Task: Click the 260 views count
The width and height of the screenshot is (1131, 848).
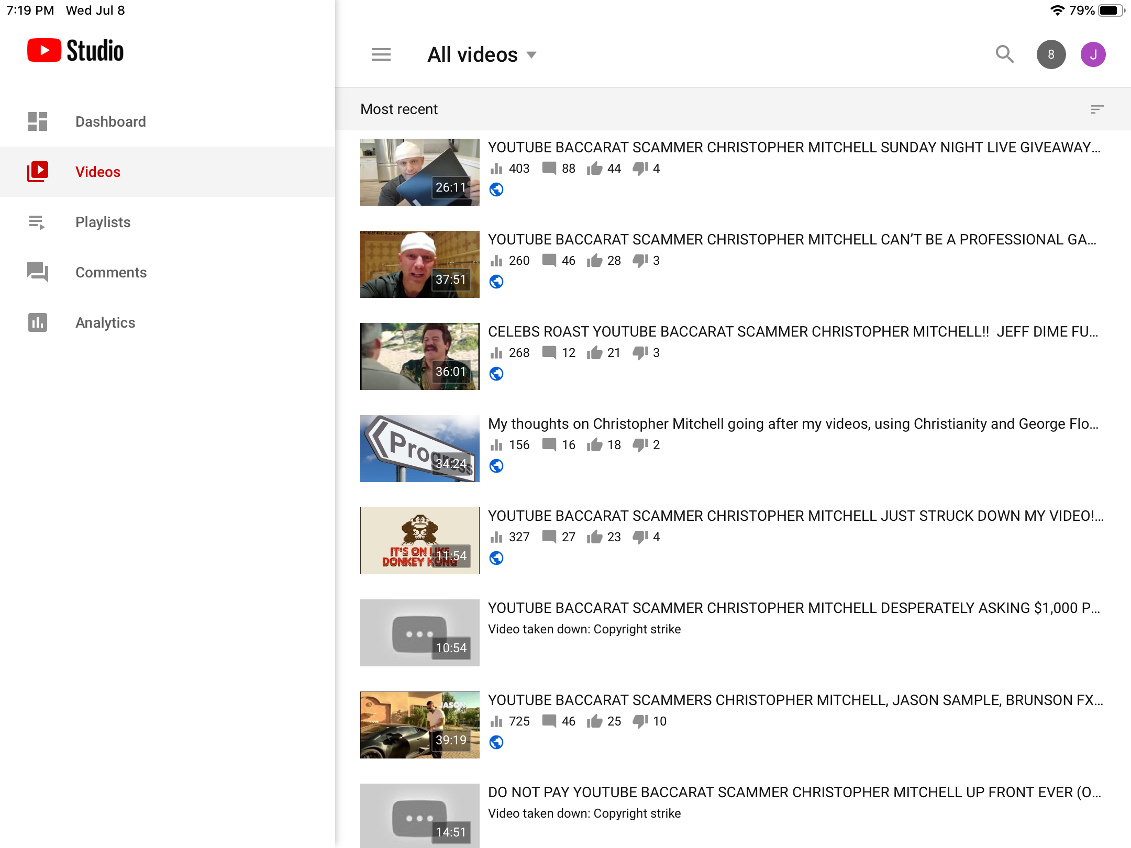Action: [x=519, y=261]
